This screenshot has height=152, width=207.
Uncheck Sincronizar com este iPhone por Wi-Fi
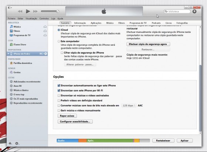(59, 90)
